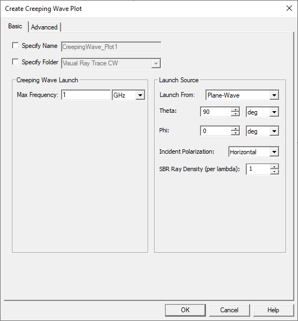The width and height of the screenshot is (298, 321).
Task: Decrease Phi with the down spinner arrow
Action: [235, 133]
